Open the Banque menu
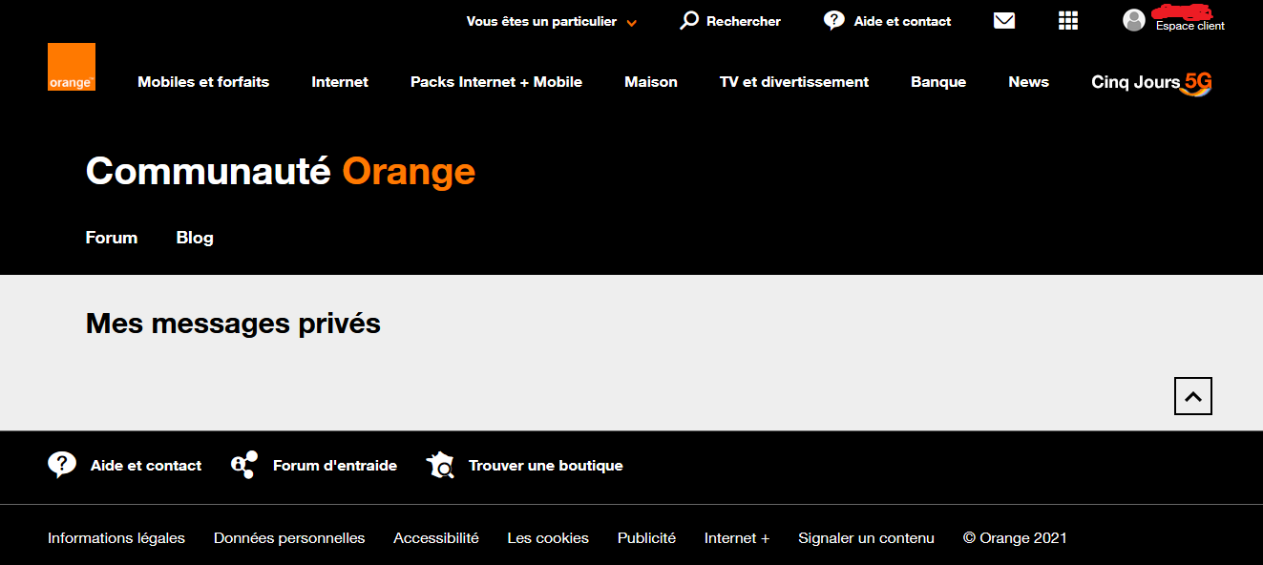 [x=938, y=82]
